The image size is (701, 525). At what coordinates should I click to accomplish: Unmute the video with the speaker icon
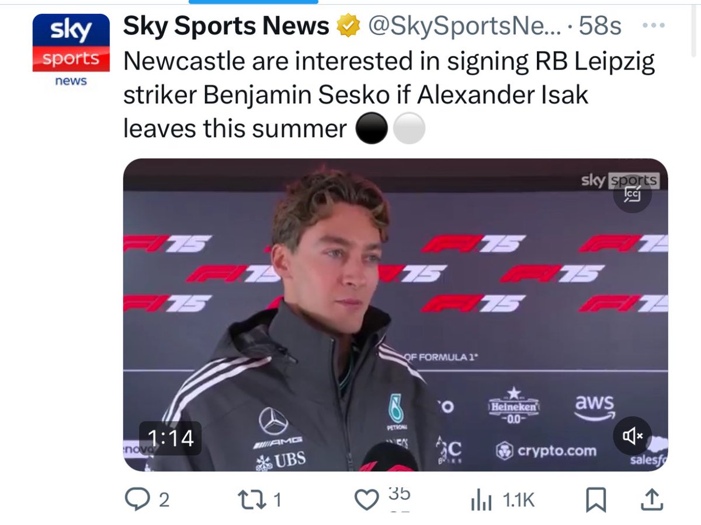632,436
